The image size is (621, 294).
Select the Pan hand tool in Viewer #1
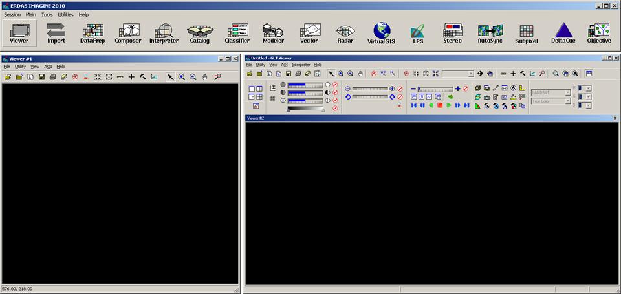coord(204,77)
